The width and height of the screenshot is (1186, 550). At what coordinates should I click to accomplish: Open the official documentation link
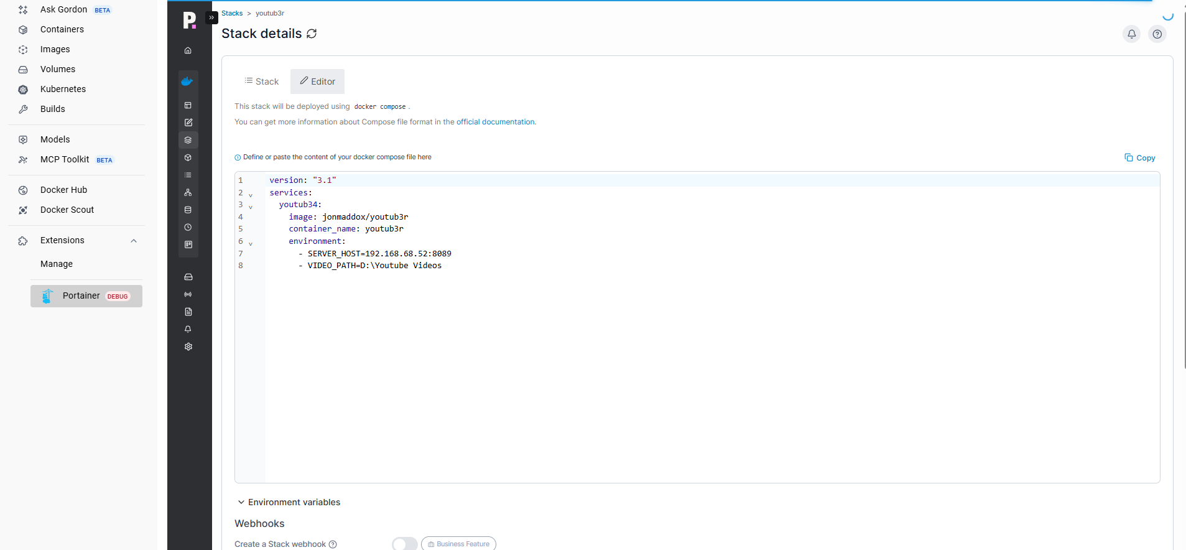496,122
